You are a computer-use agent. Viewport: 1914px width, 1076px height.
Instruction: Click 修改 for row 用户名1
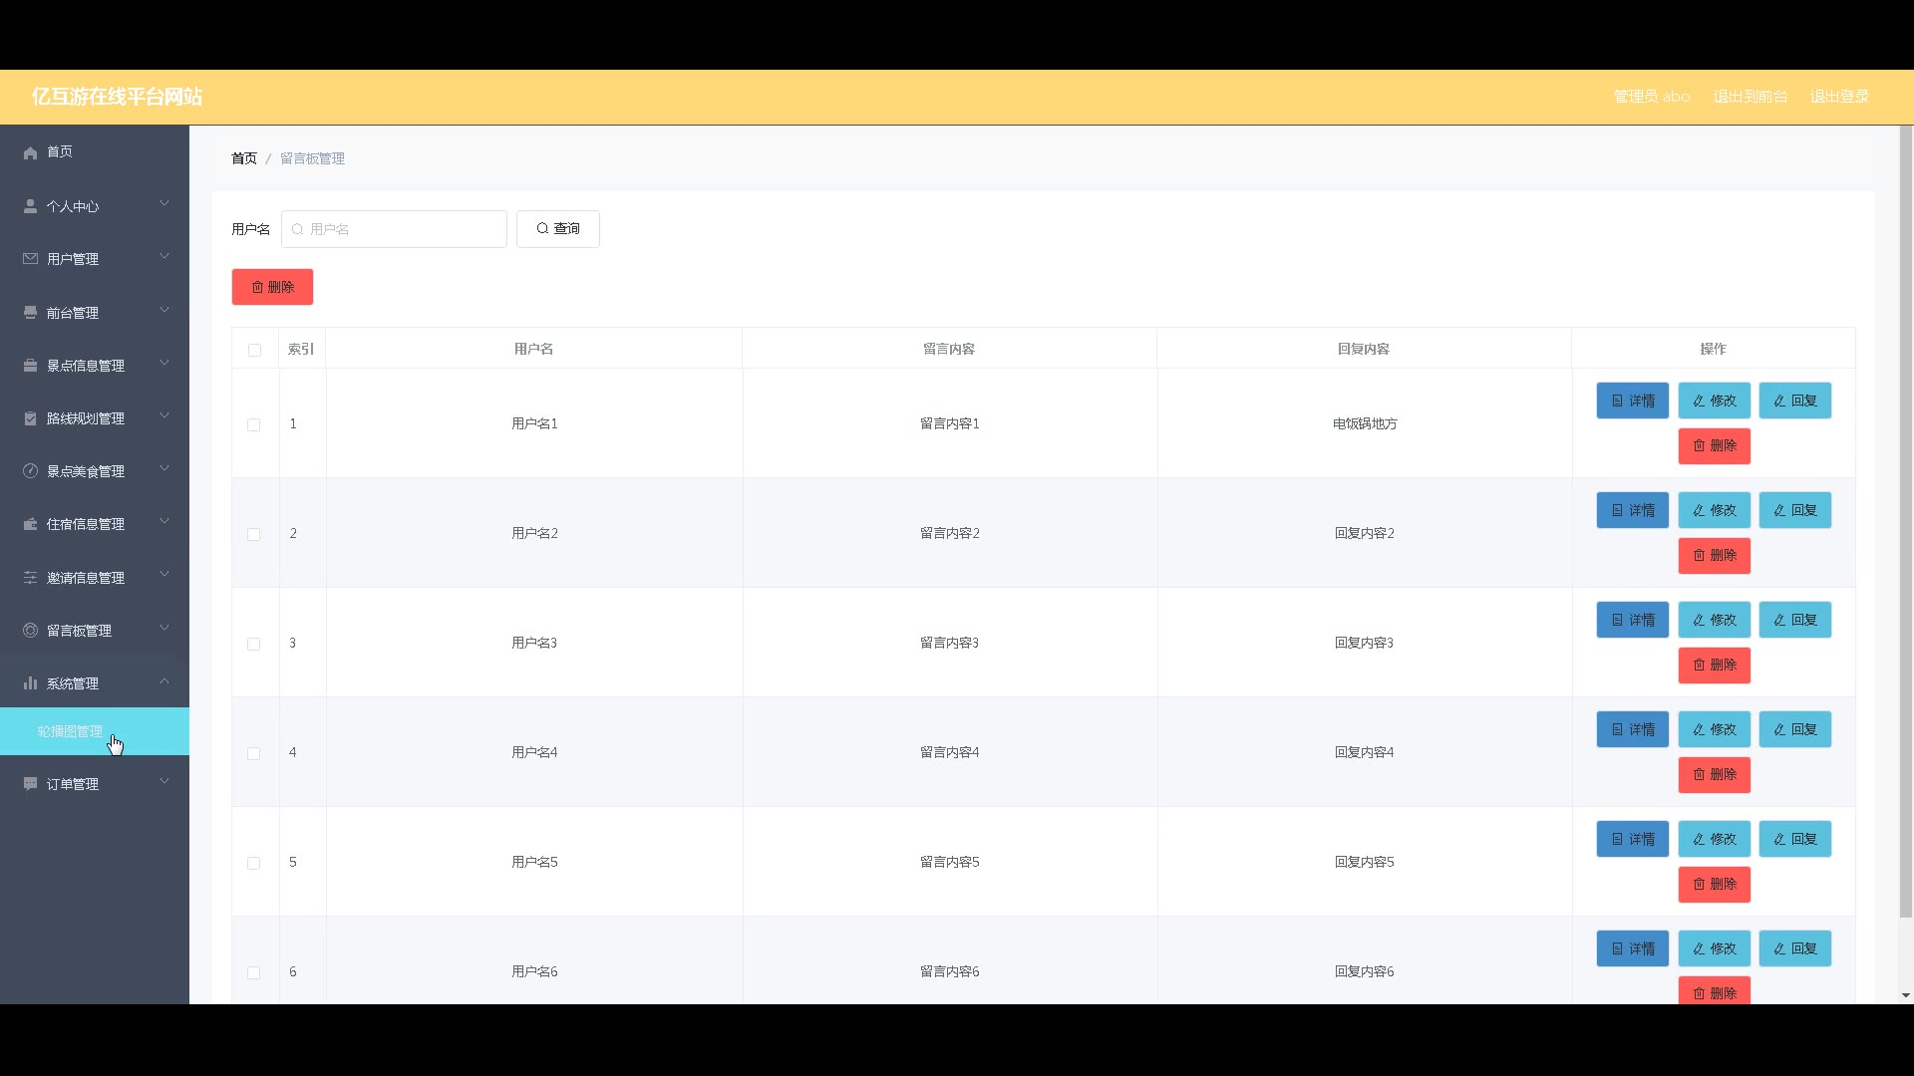pyautogui.click(x=1714, y=401)
